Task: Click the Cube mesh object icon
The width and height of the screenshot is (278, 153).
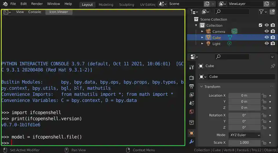Action: (x=208, y=37)
